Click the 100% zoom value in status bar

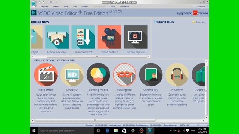click(182, 125)
